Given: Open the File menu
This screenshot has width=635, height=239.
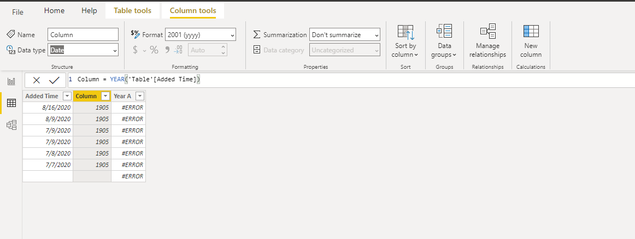Looking at the screenshot, I should (18, 12).
